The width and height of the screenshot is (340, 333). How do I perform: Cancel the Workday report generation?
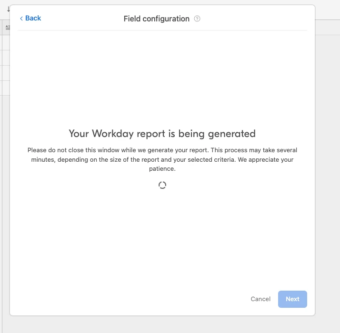(260, 299)
